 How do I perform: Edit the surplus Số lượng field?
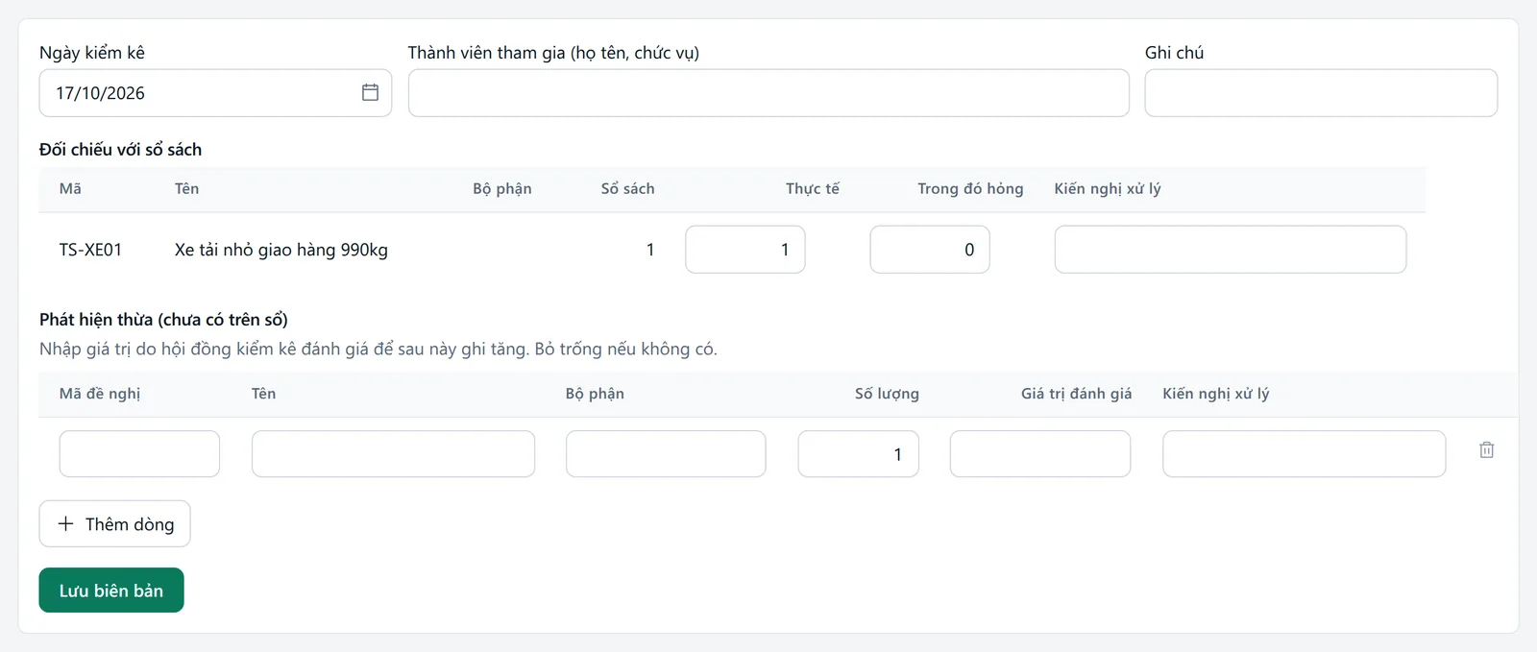pyautogui.click(x=858, y=453)
